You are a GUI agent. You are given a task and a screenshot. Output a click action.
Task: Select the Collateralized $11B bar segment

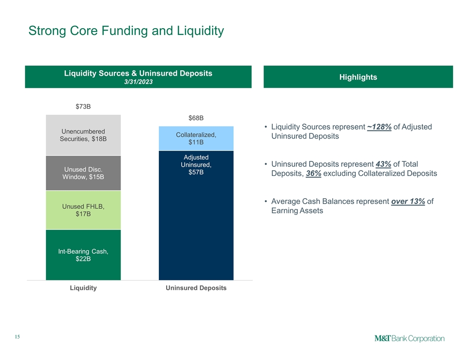tap(196, 139)
